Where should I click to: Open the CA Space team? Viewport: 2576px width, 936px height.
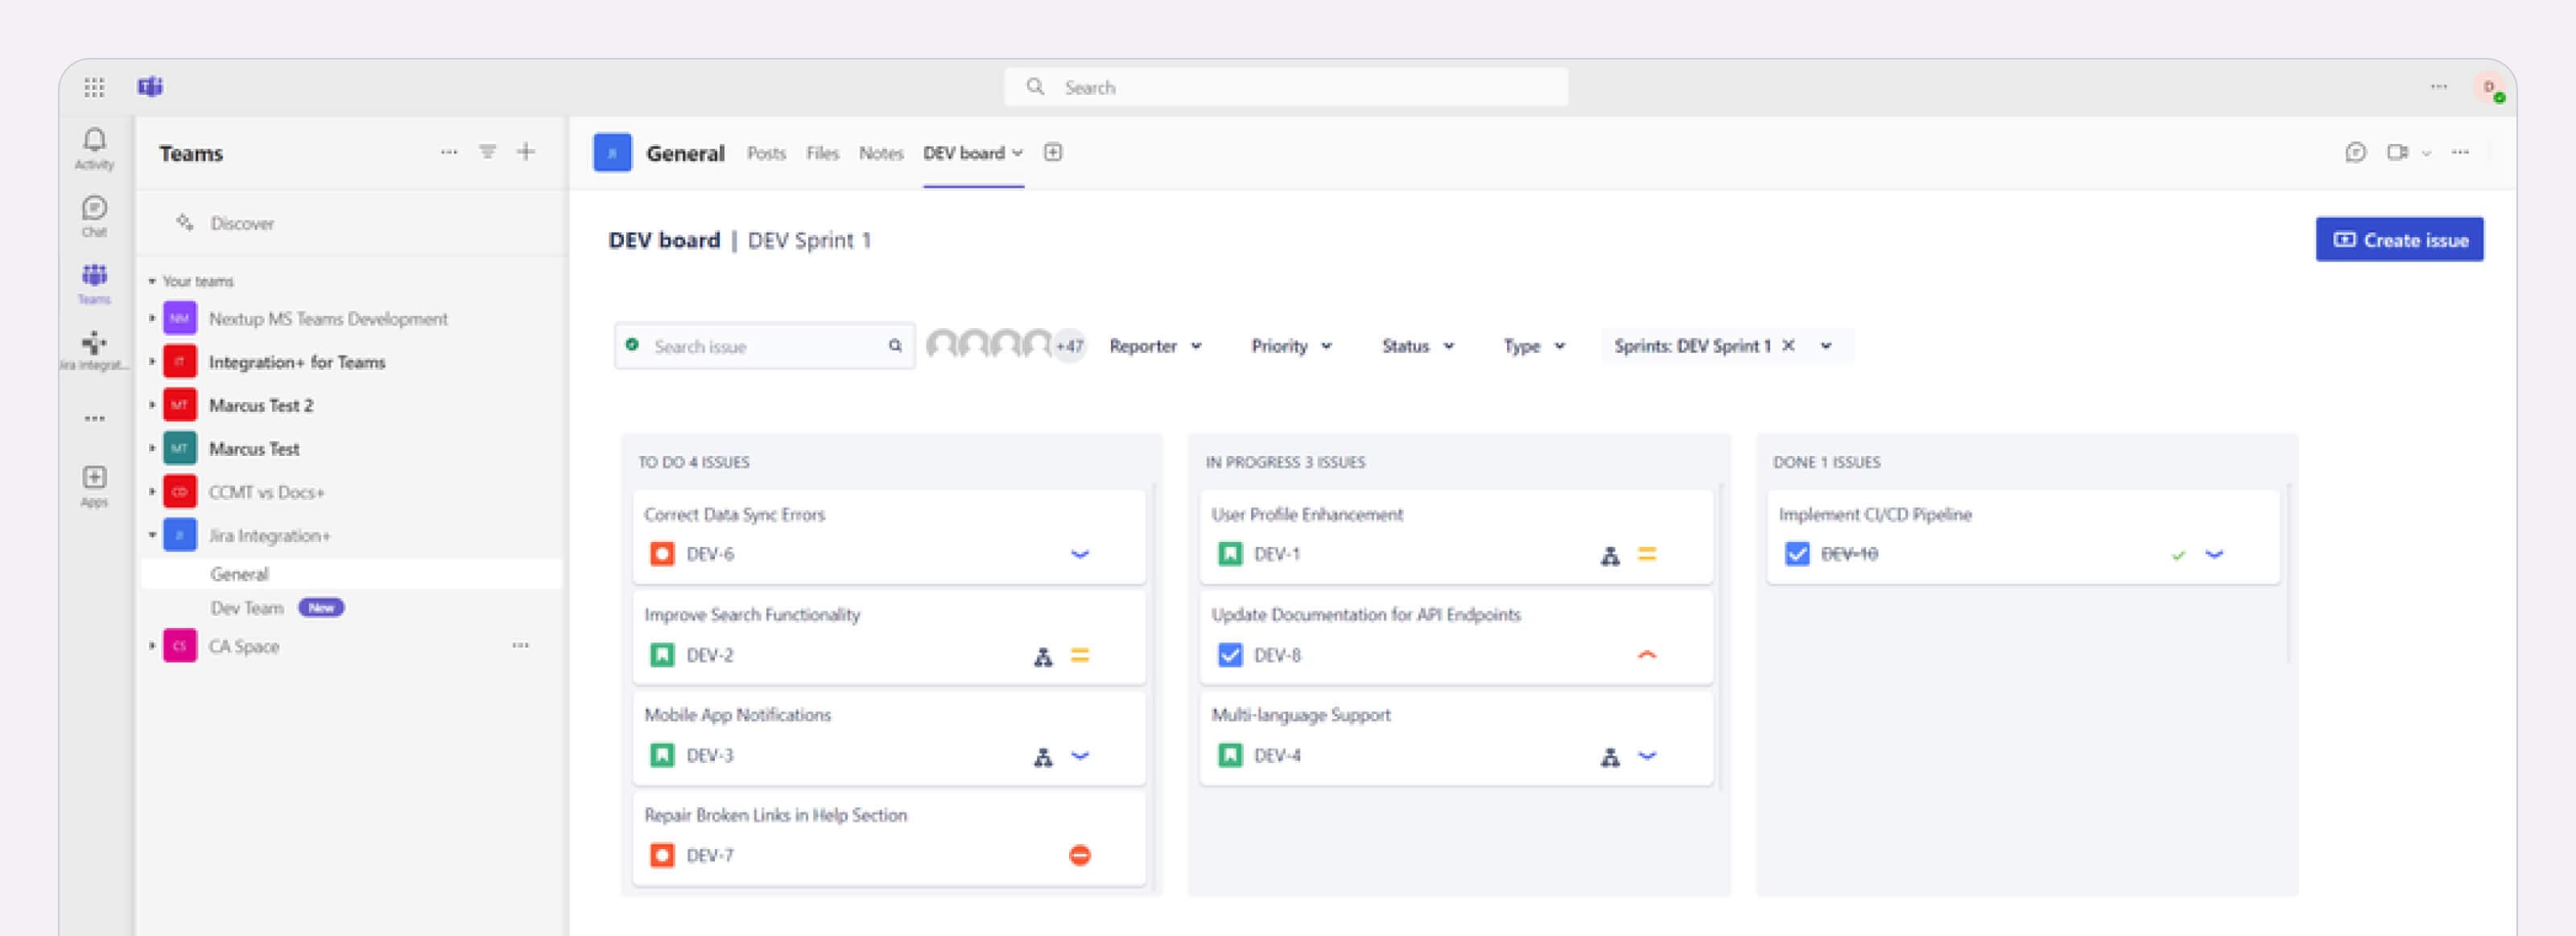tap(243, 647)
